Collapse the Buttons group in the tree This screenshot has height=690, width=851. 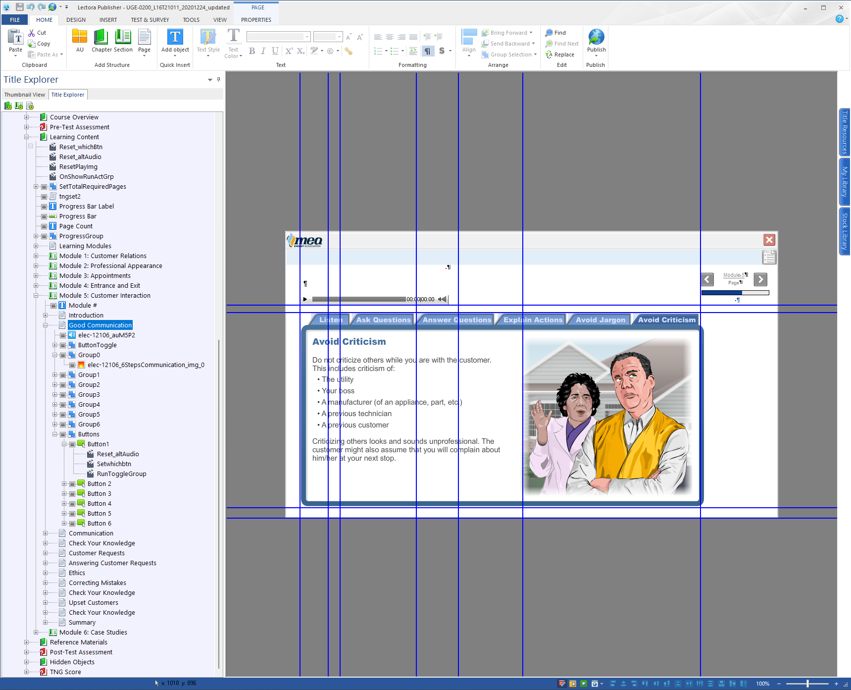55,434
